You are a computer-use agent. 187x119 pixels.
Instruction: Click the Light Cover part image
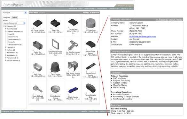point(38,67)
